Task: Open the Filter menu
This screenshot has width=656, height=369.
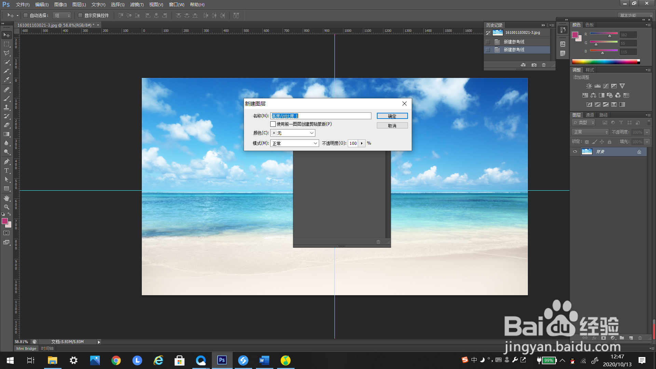Action: (x=137, y=4)
